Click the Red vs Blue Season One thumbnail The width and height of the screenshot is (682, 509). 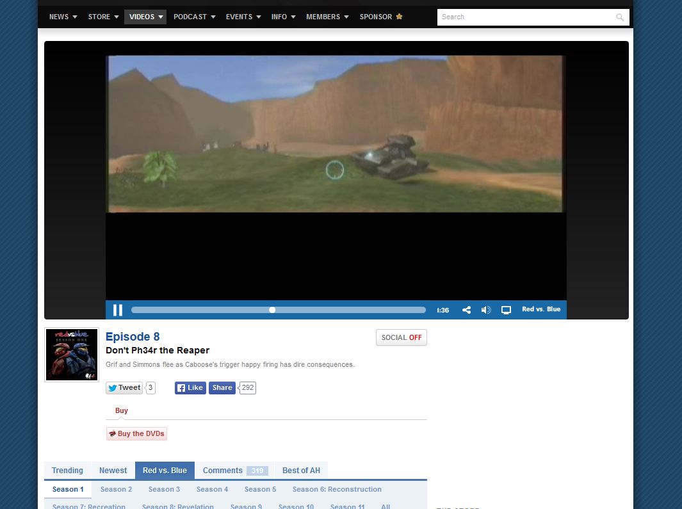pyautogui.click(x=72, y=355)
